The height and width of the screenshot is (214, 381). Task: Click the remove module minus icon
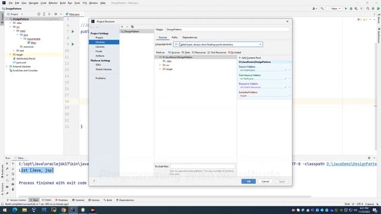pos(127,27)
